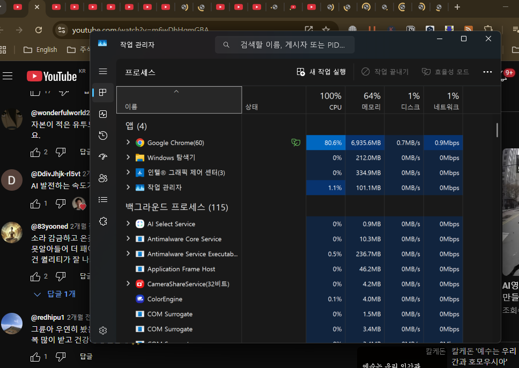Click the green leaf efficiency status icon
Screen dimensions: 519x368
click(295, 142)
